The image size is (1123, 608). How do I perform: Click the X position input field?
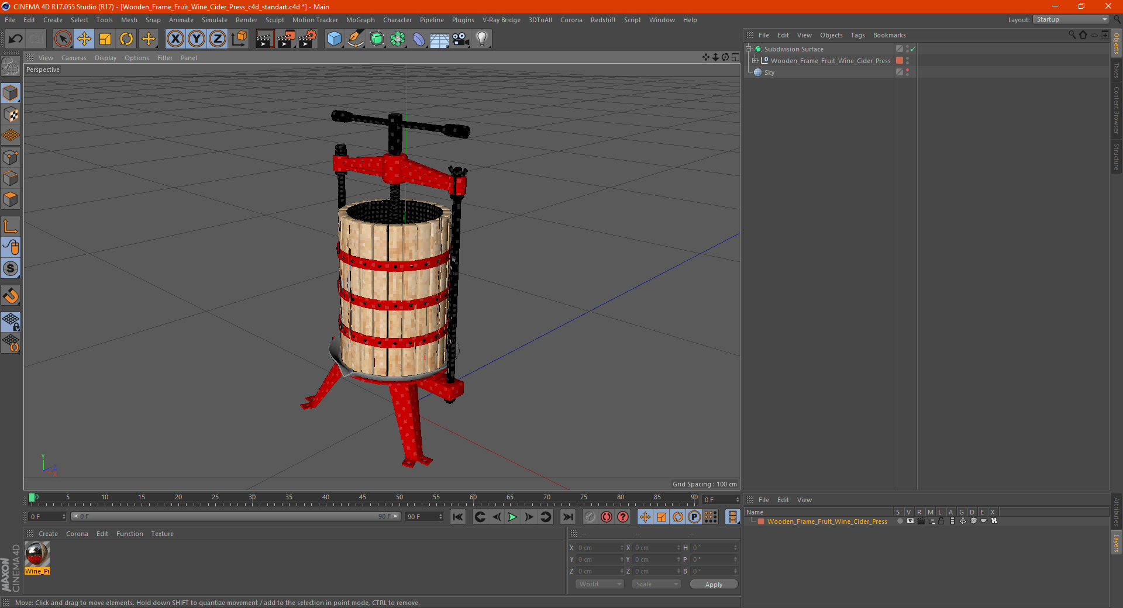(x=600, y=548)
